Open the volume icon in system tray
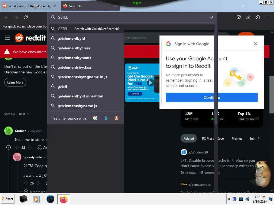The width and height of the screenshot is (274, 205). tap(248, 199)
